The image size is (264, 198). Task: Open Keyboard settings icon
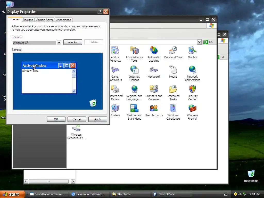click(x=154, y=72)
